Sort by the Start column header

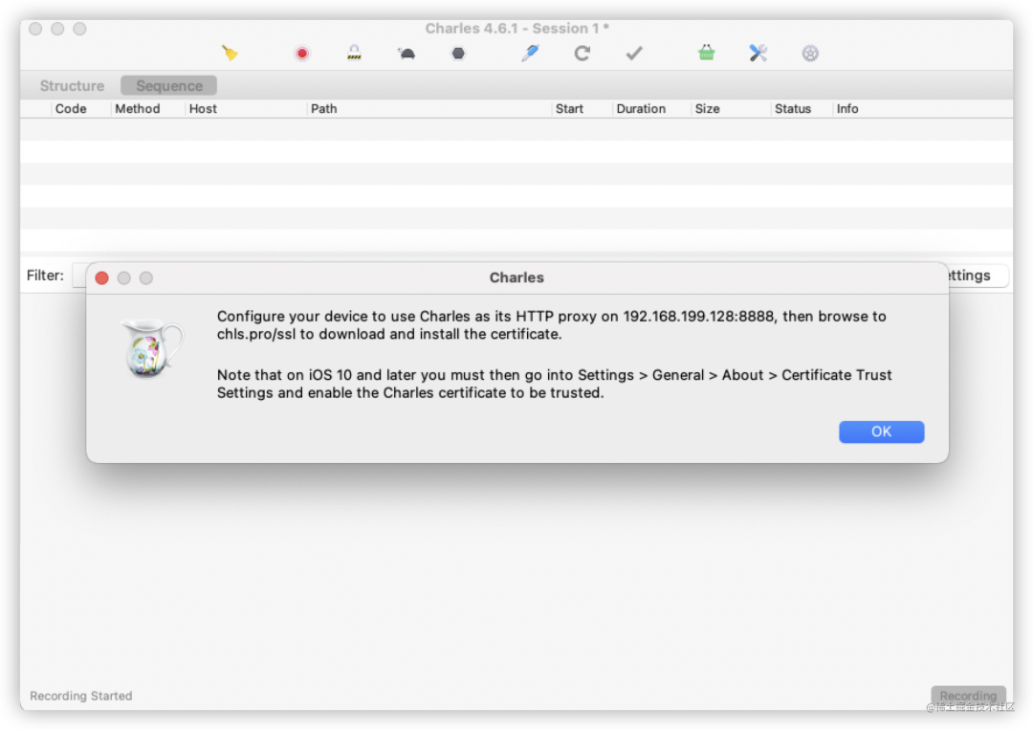[x=569, y=109]
